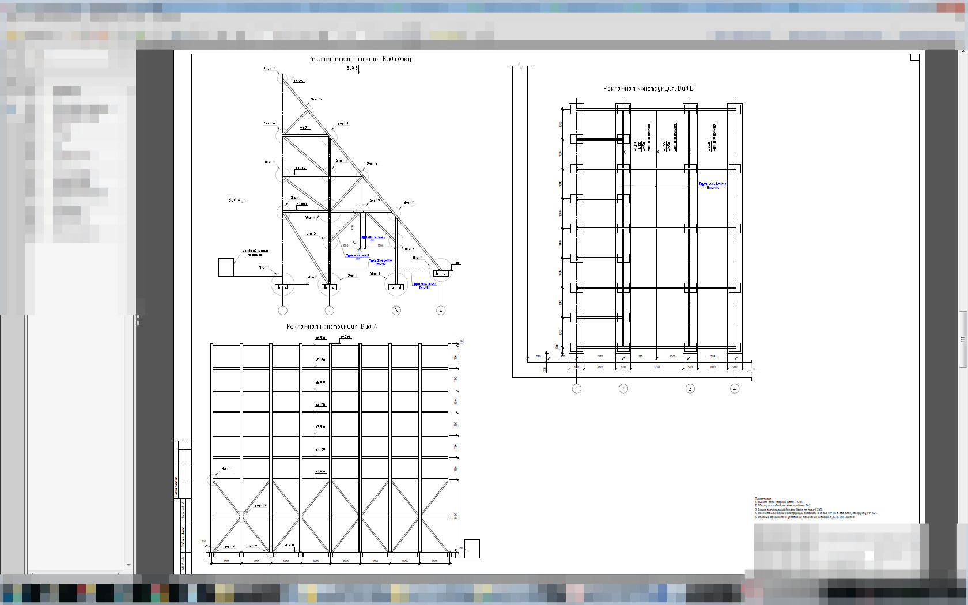Click the 'Узел 14' node callout
Image resolution: width=968 pixels, height=605 pixels.
(x=270, y=123)
